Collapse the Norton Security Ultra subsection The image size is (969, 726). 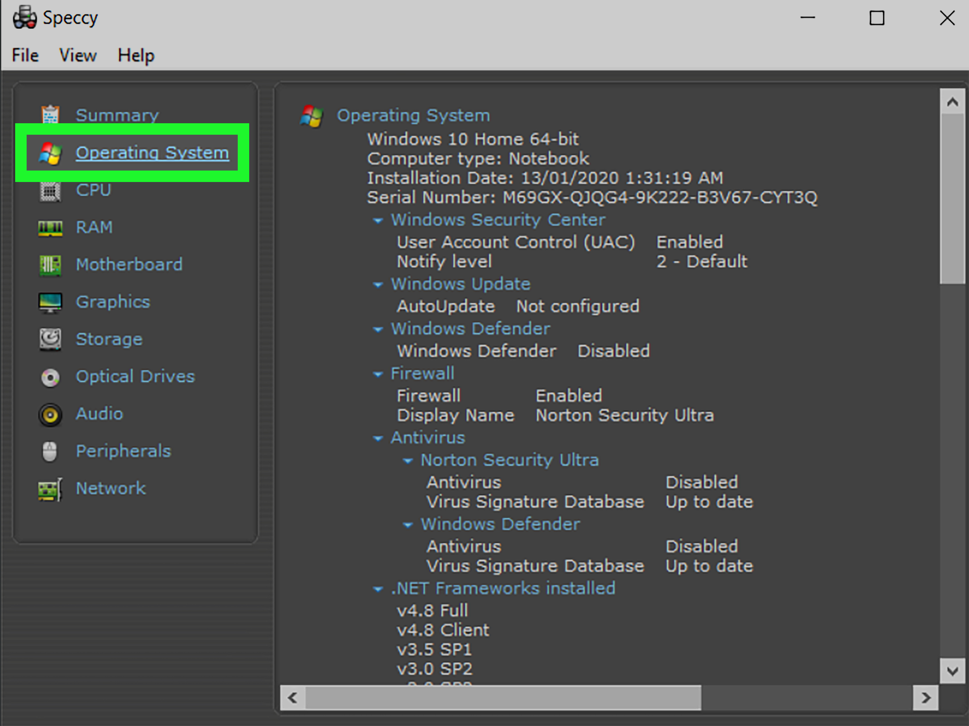coord(408,461)
